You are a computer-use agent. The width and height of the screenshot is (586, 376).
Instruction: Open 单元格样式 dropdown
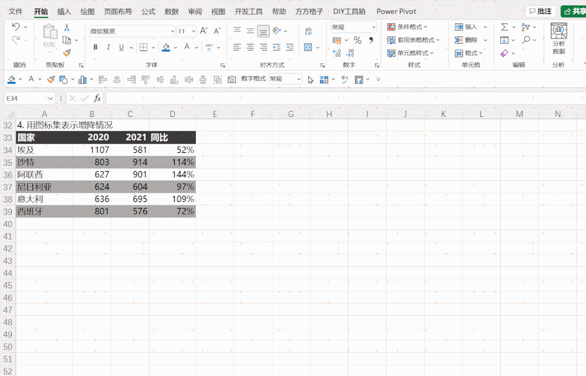410,53
